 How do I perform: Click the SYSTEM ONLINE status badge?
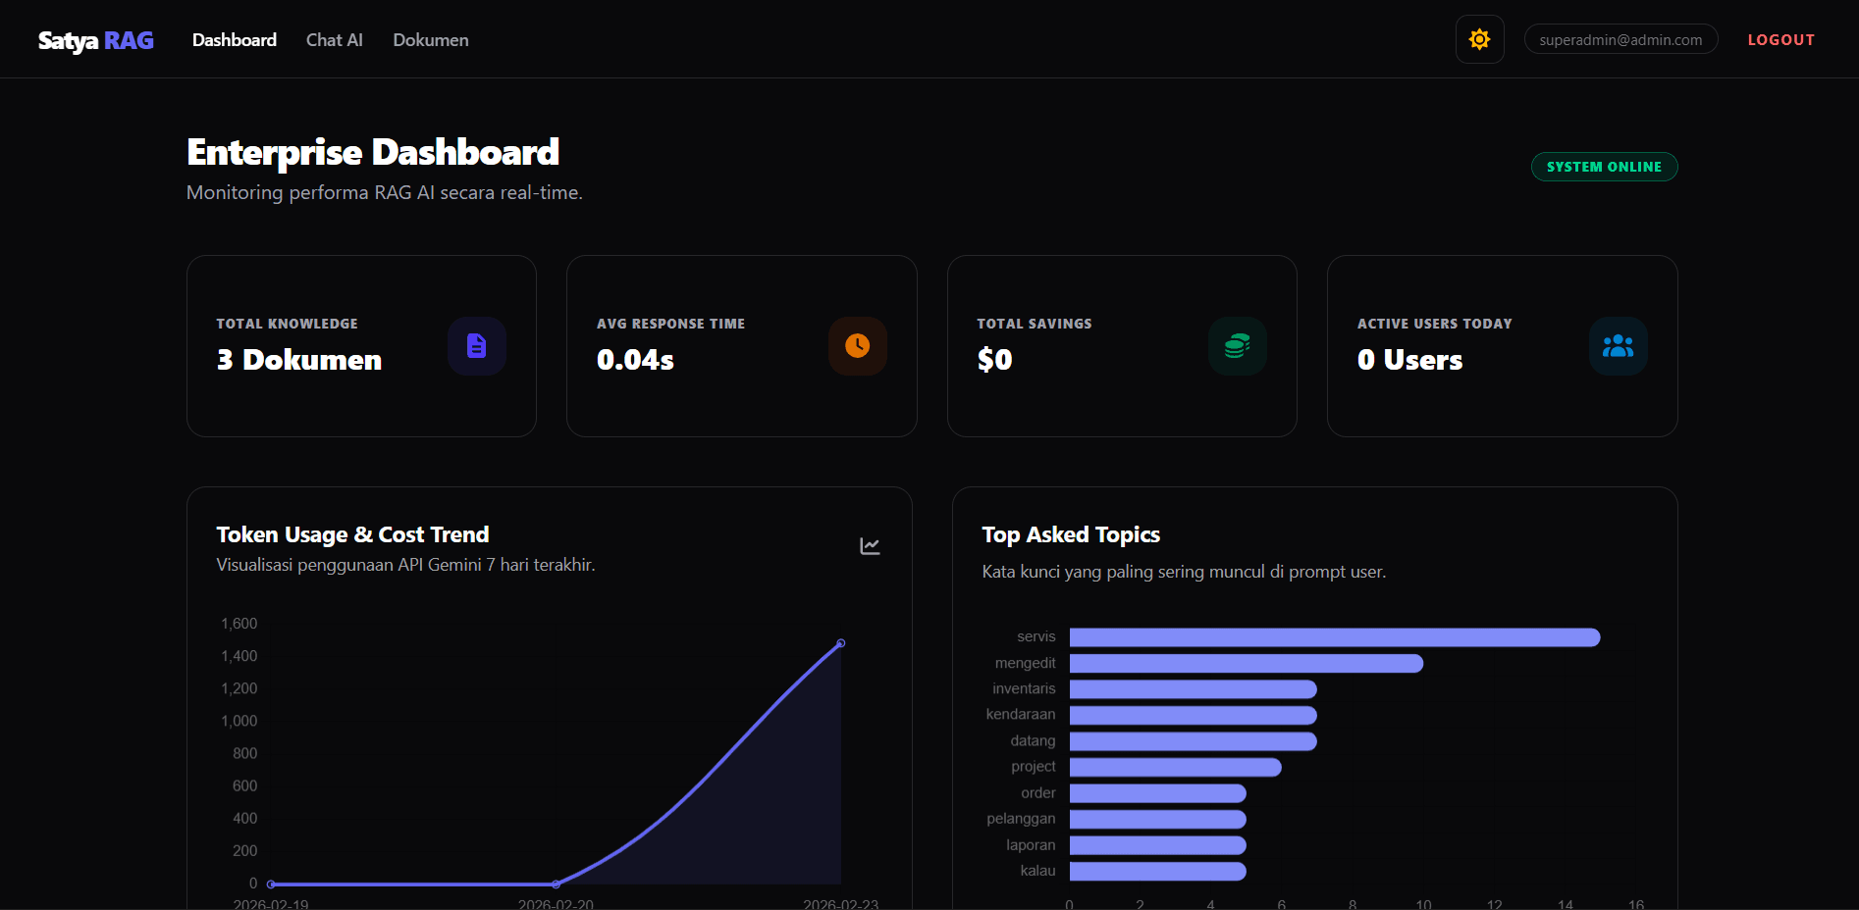(1604, 167)
